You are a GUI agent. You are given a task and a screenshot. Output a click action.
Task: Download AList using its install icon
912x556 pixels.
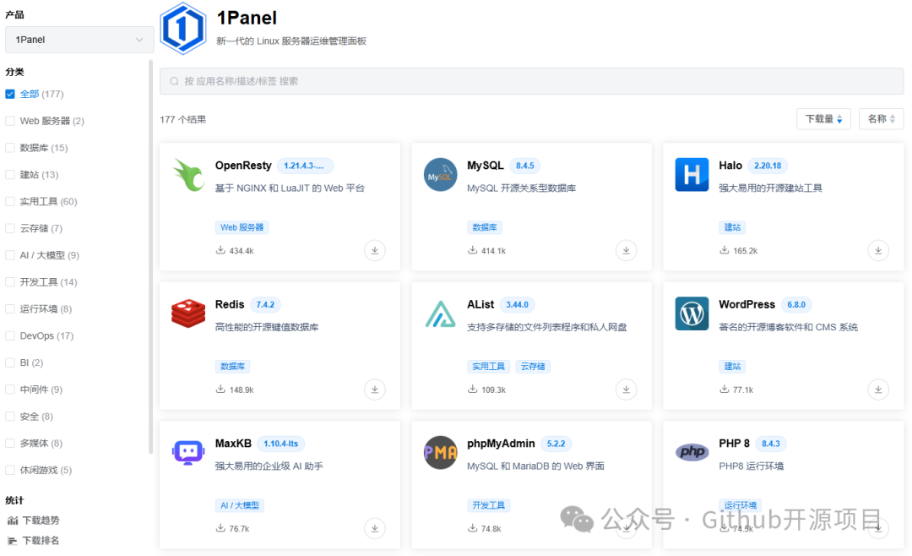point(627,390)
